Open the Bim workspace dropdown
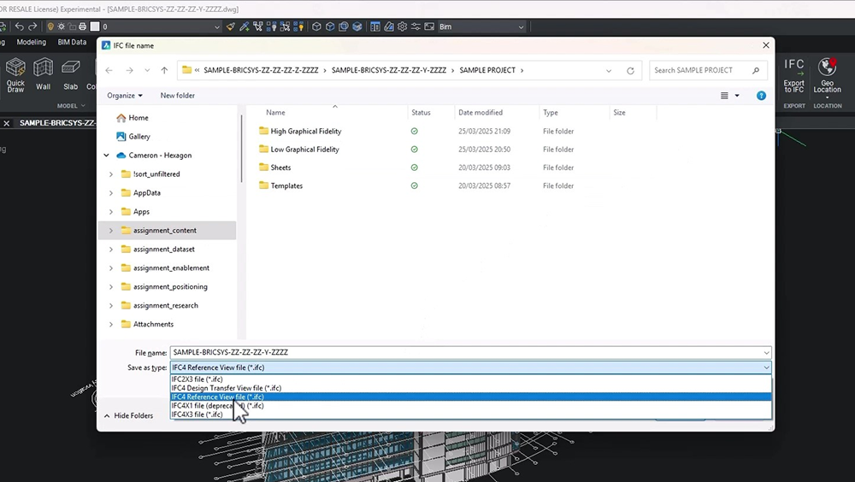The image size is (855, 482). pos(481,26)
